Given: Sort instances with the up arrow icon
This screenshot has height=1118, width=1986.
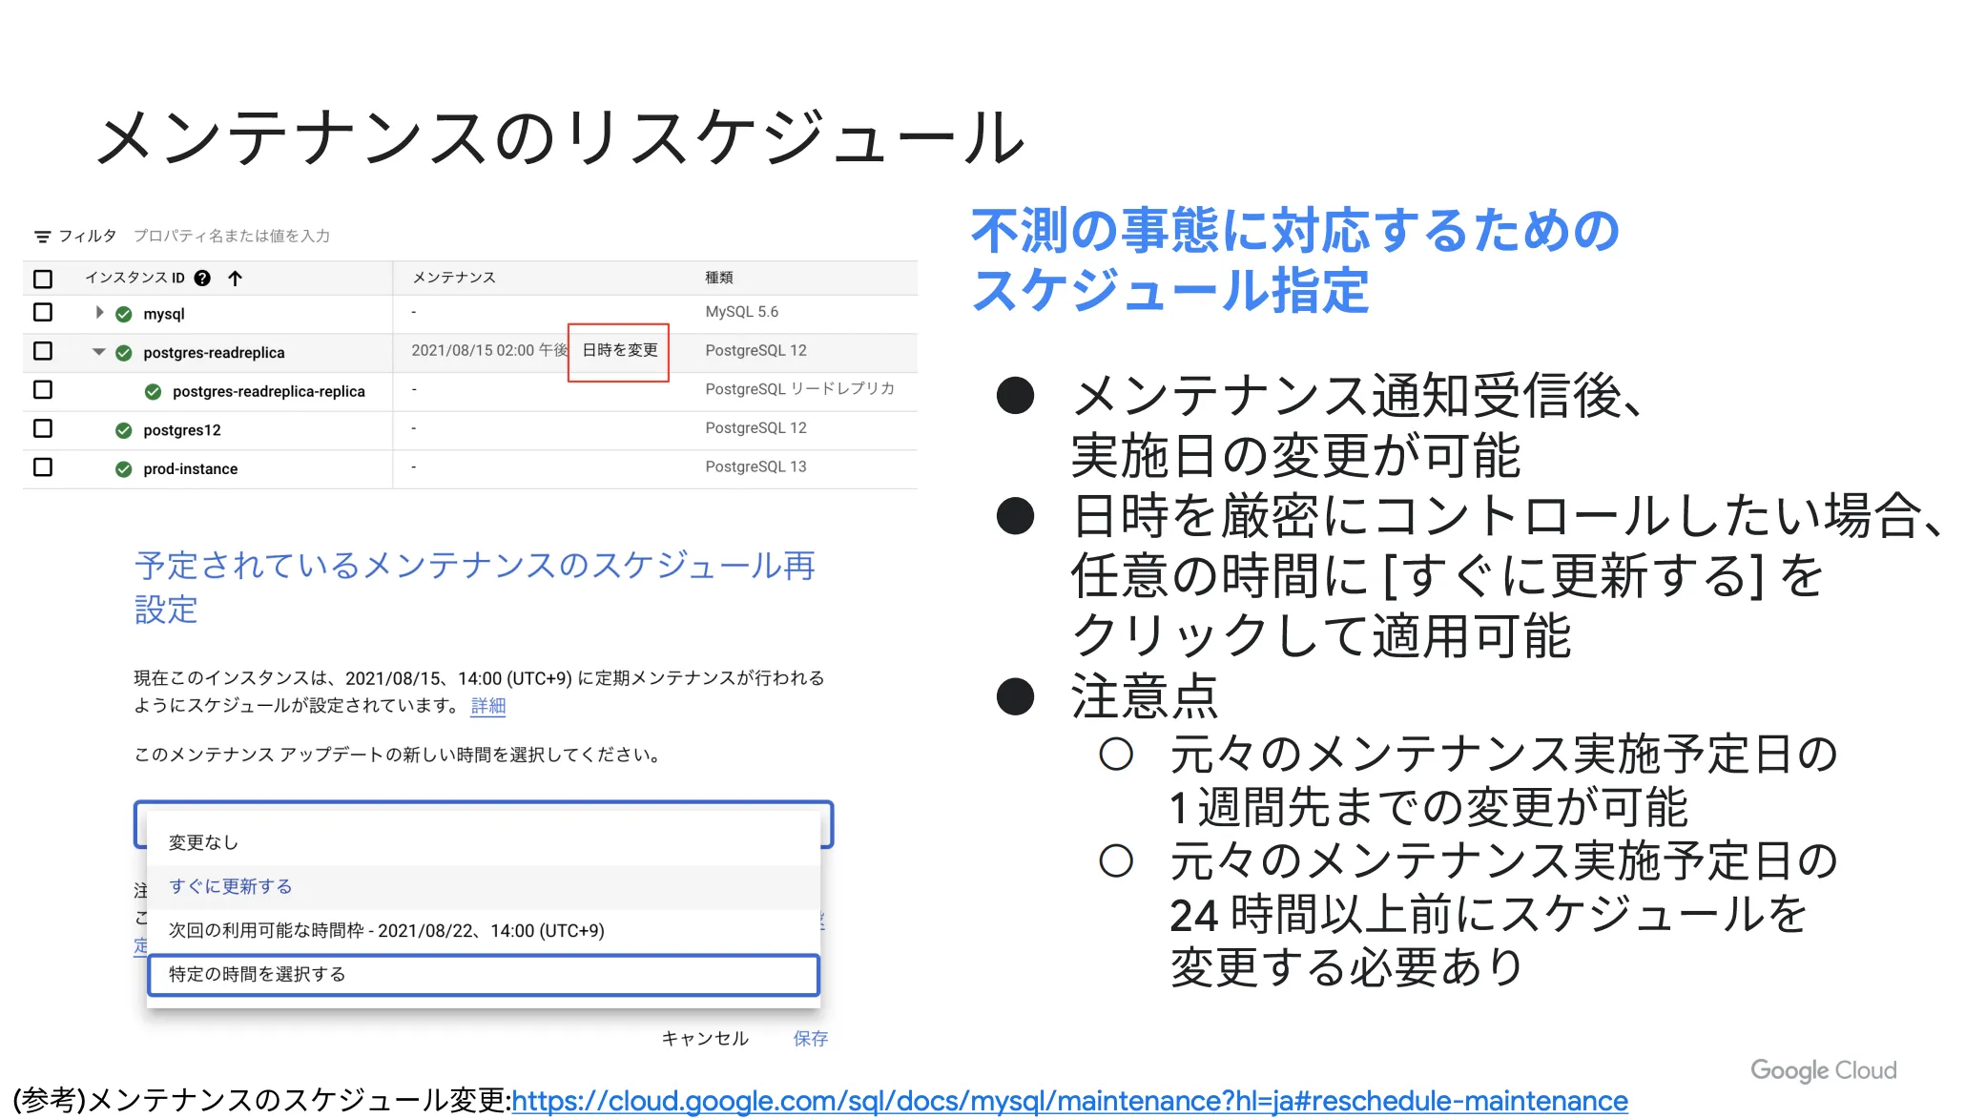Looking at the screenshot, I should (x=235, y=278).
